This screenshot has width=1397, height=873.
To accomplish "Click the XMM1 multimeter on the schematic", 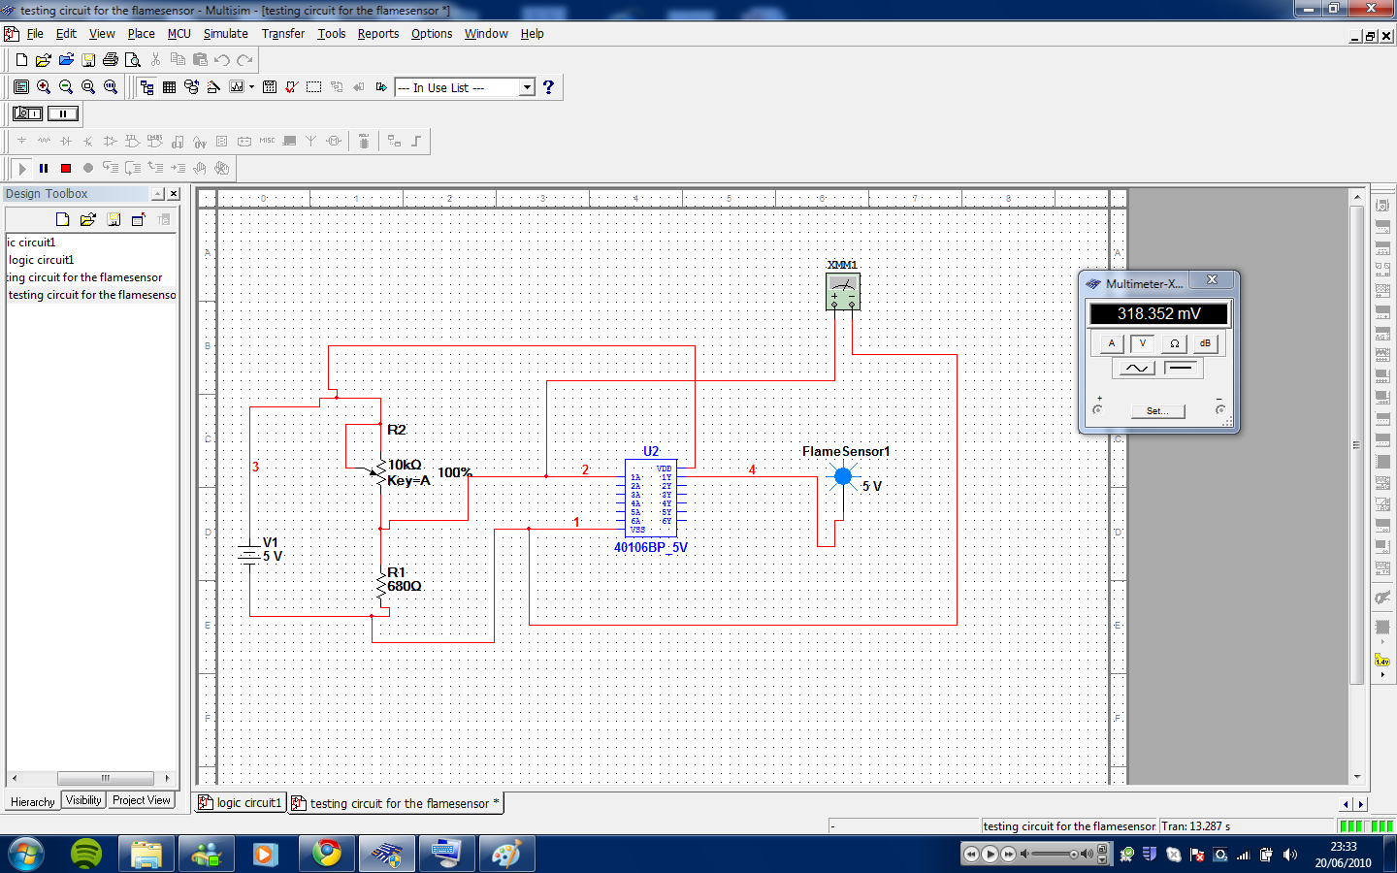I will pyautogui.click(x=843, y=292).
